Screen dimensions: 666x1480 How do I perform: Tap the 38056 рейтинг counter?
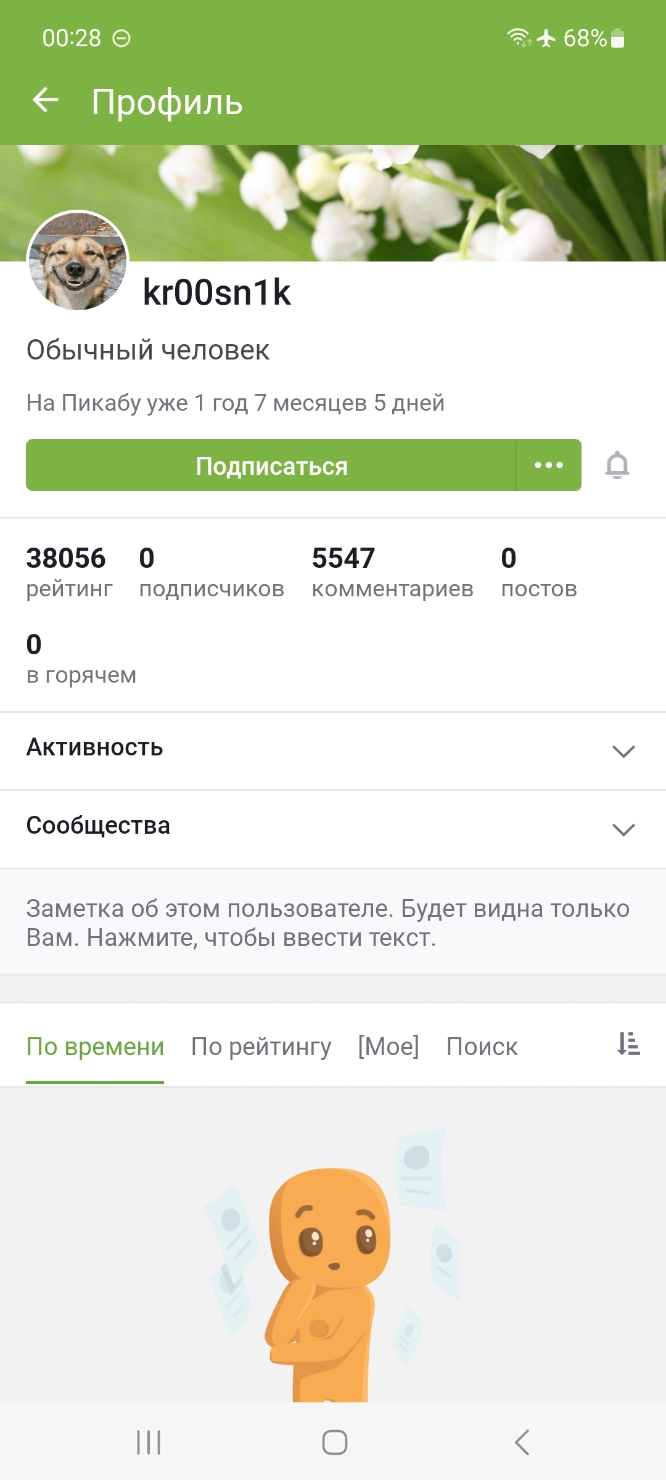[69, 572]
